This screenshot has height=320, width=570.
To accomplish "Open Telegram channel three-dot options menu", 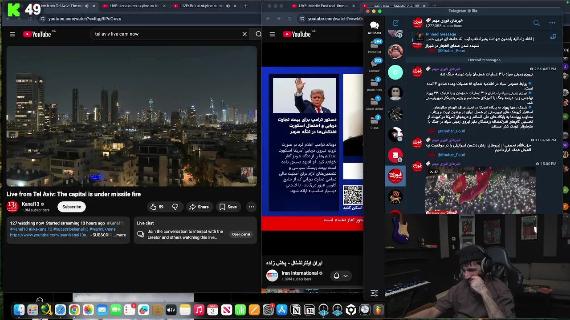I will [552, 23].
